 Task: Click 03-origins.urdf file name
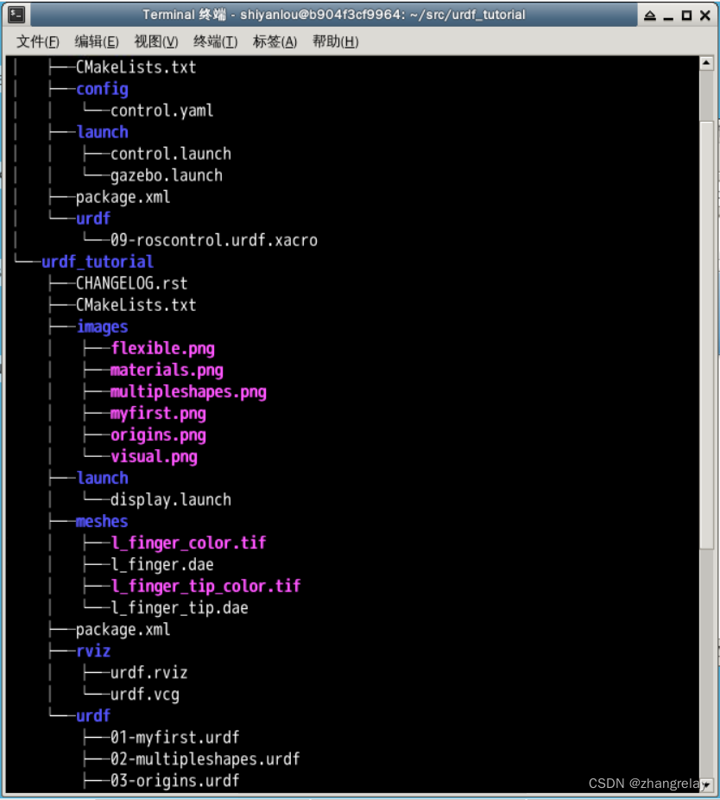point(175,781)
